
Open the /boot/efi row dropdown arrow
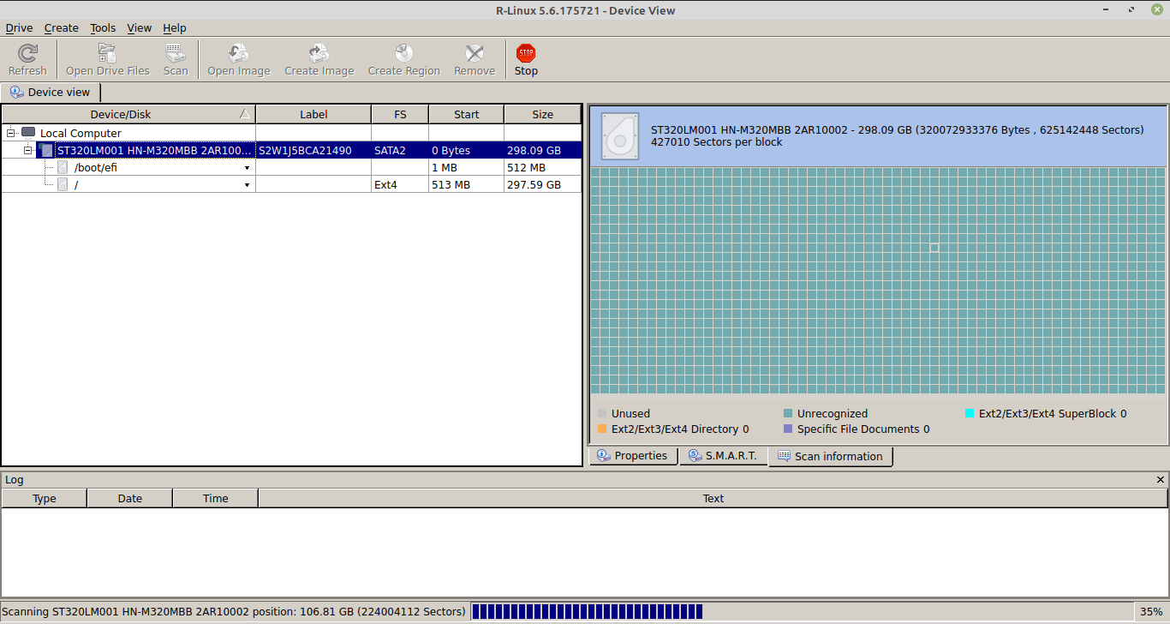[247, 168]
